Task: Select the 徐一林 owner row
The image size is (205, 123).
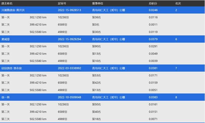Action: 6,97
